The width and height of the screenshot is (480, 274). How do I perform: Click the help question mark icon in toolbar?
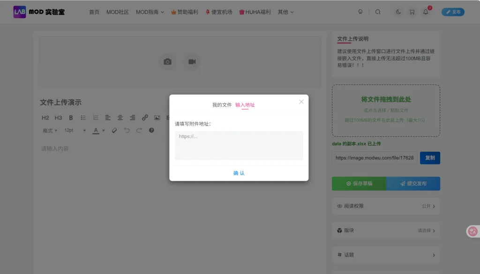151,130
